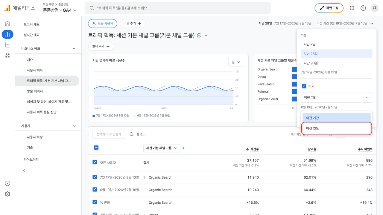Click the solid blue legend swatch for 7월 17일~2026년 8월 13일
This screenshot has width=383, height=215.
pos(94,116)
